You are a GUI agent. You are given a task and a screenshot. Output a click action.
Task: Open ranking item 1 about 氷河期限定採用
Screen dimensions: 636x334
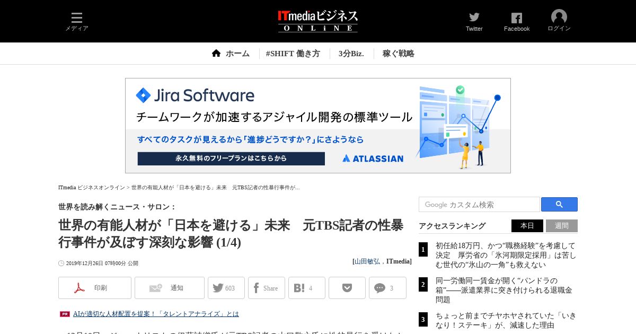tap(506, 256)
